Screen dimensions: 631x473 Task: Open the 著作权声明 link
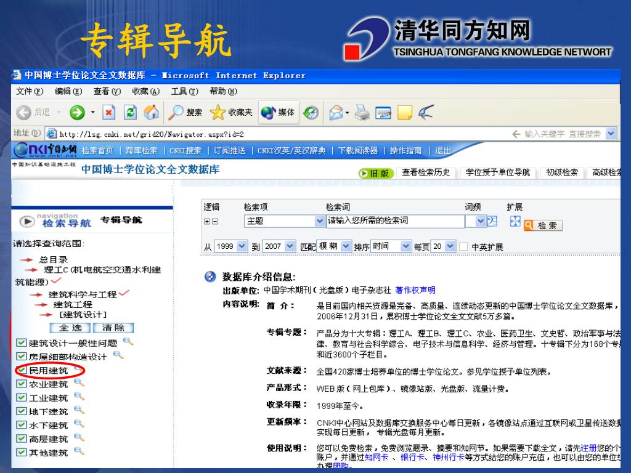click(415, 290)
